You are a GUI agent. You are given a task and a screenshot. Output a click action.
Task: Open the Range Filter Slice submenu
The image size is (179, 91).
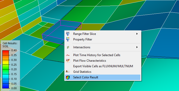103,34
